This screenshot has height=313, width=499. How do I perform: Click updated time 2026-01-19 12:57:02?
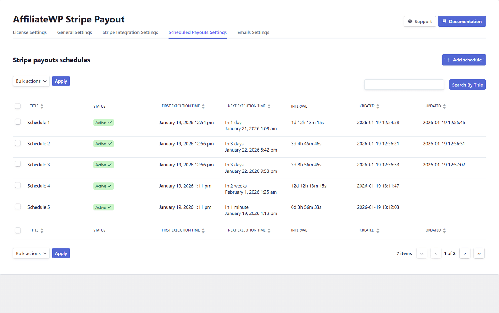444,165
